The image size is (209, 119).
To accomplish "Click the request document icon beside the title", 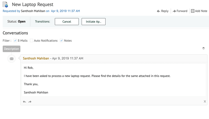I will 5,4.
